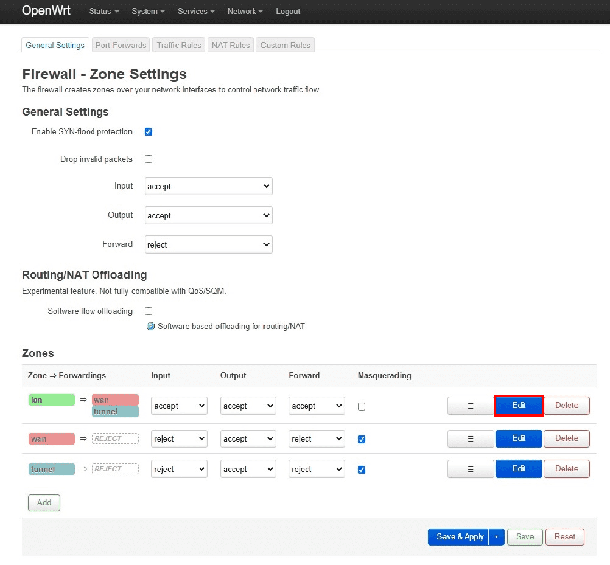This screenshot has width=610, height=565.
Task: Click the drag handle for lan zone
Action: [x=470, y=406]
